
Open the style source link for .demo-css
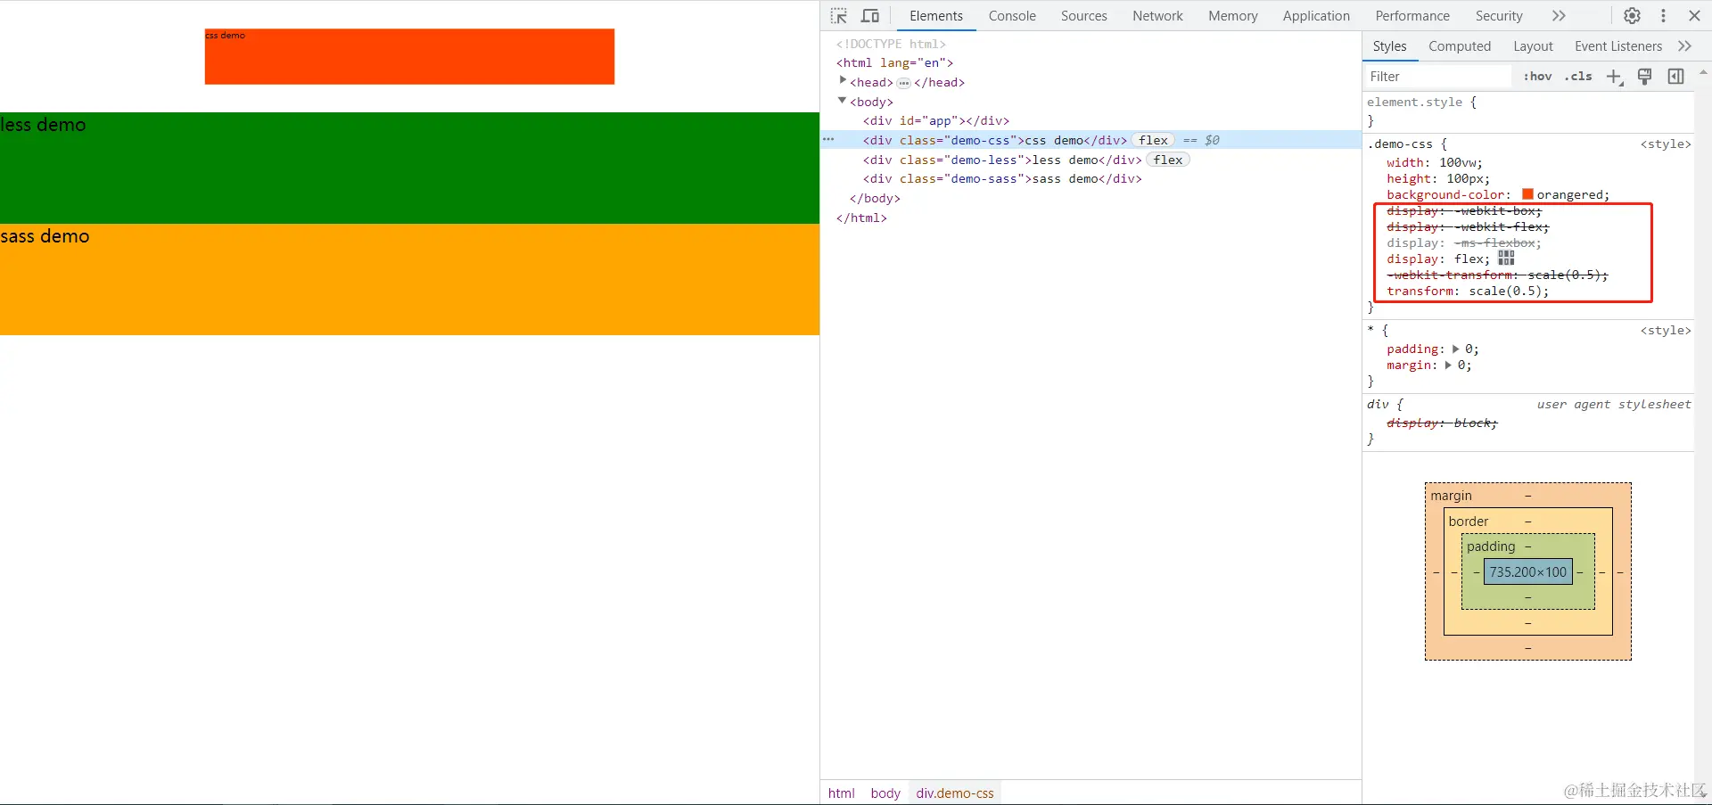pyautogui.click(x=1666, y=144)
